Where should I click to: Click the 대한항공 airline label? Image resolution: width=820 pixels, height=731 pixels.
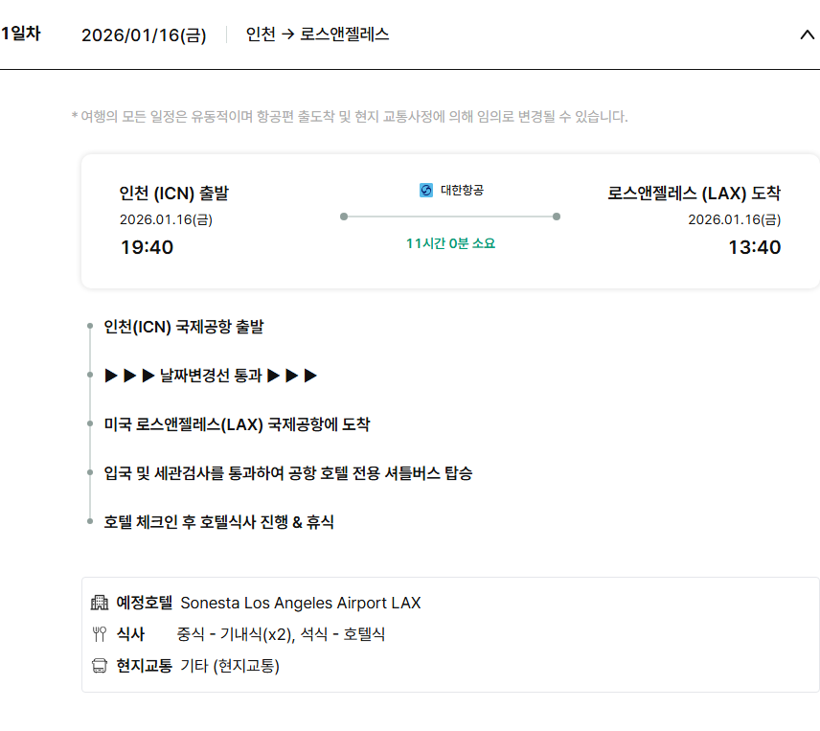pos(462,191)
